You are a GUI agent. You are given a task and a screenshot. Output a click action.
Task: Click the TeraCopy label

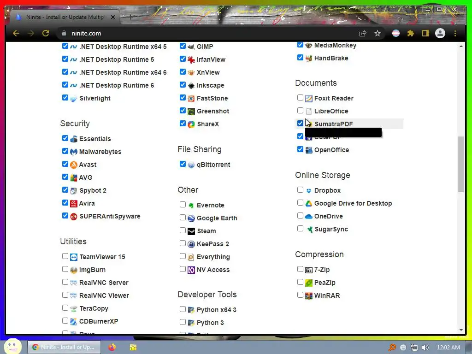click(x=94, y=308)
